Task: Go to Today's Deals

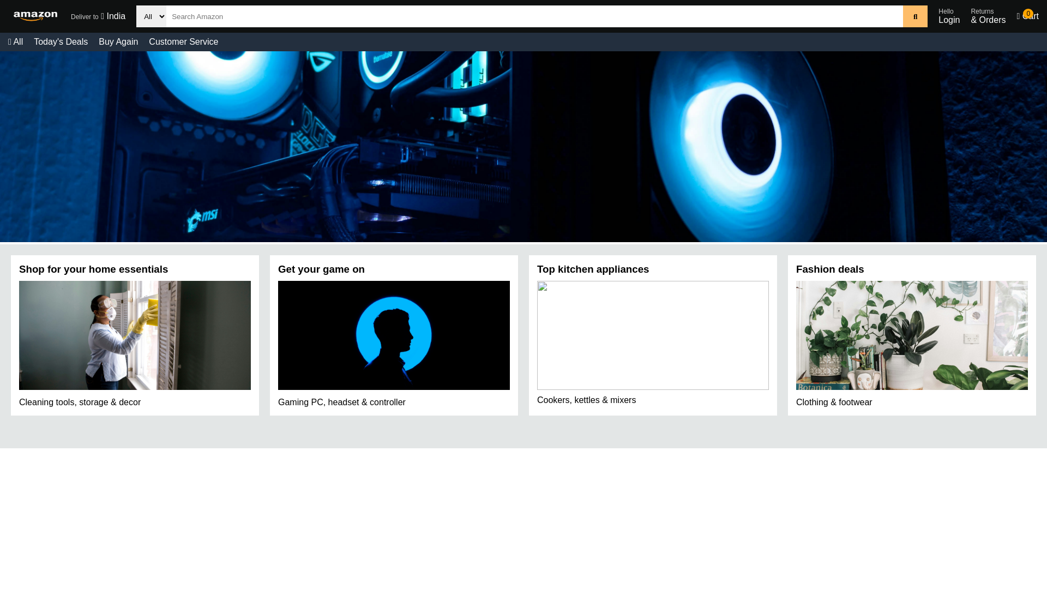Action: (x=61, y=42)
